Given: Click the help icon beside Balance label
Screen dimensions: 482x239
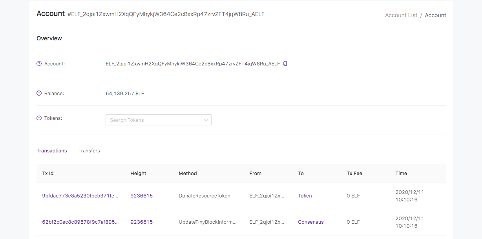Looking at the screenshot, I should (x=39, y=93).
